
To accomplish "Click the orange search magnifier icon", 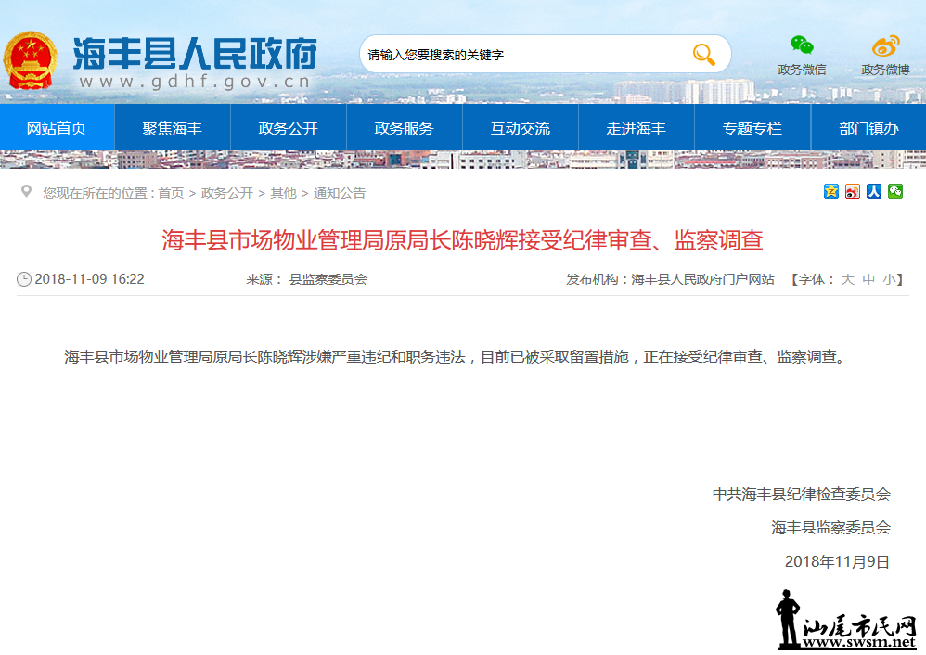I will click(703, 55).
